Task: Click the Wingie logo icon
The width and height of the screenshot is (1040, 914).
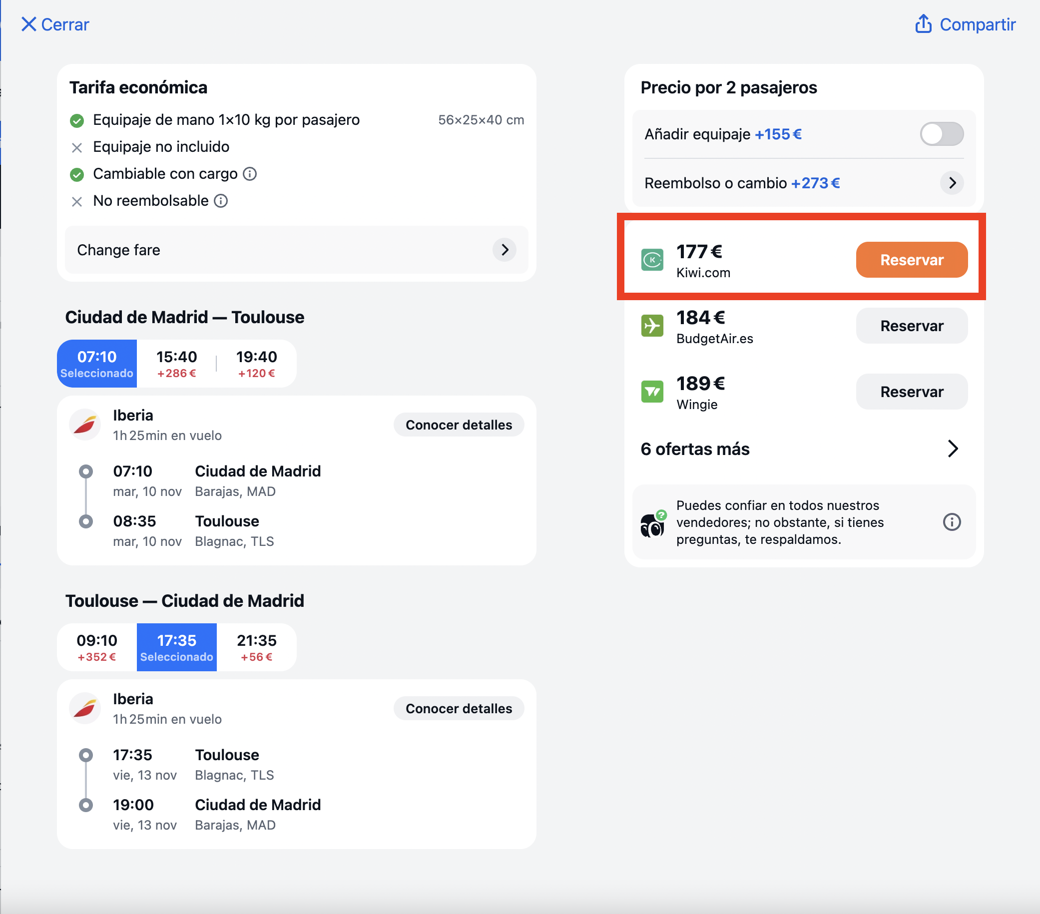Action: pyautogui.click(x=652, y=392)
